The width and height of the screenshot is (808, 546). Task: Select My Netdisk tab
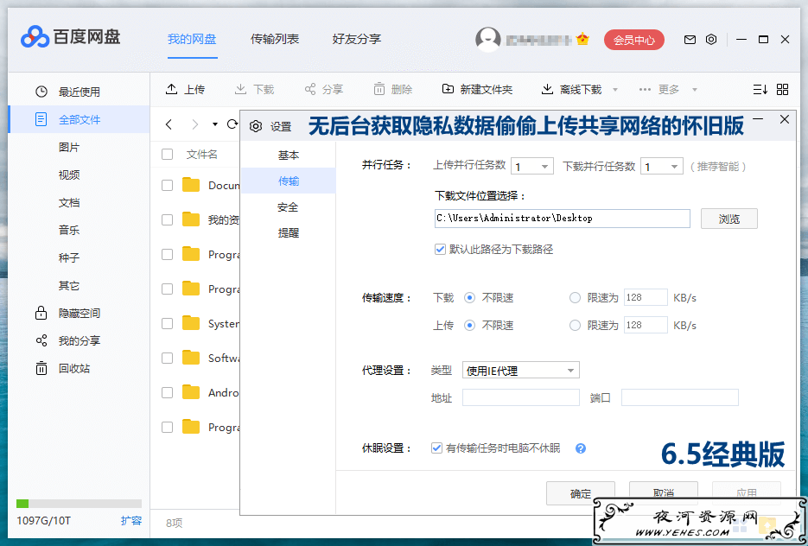click(192, 39)
